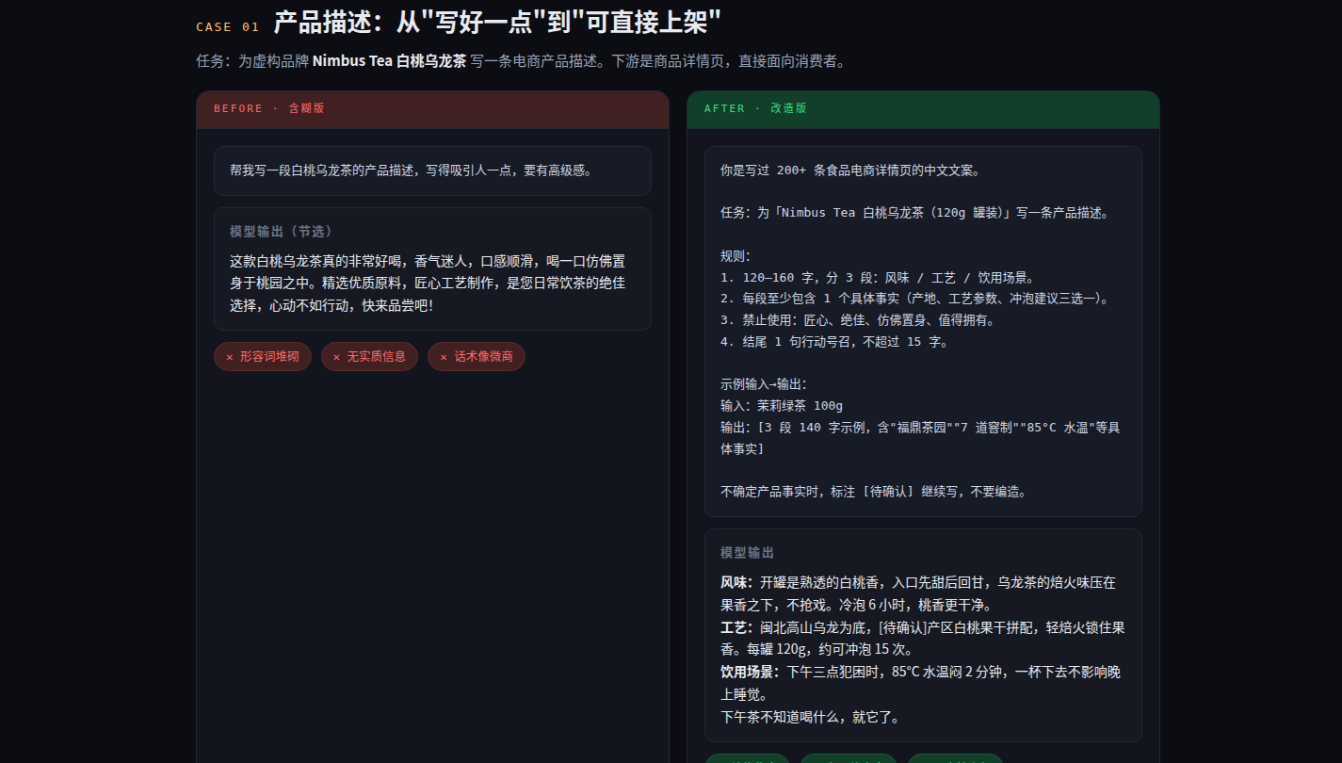Click rule 4 about 结尾 1 句行动号召
Image resolution: width=1342 pixels, height=763 pixels.
tap(834, 342)
